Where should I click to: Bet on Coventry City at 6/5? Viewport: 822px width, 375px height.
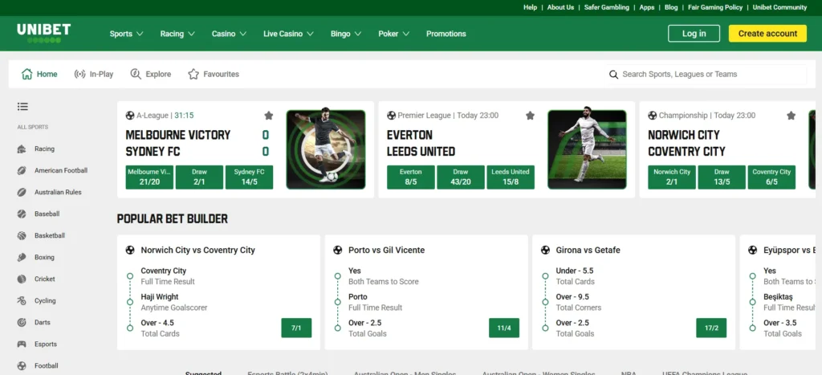pos(771,177)
